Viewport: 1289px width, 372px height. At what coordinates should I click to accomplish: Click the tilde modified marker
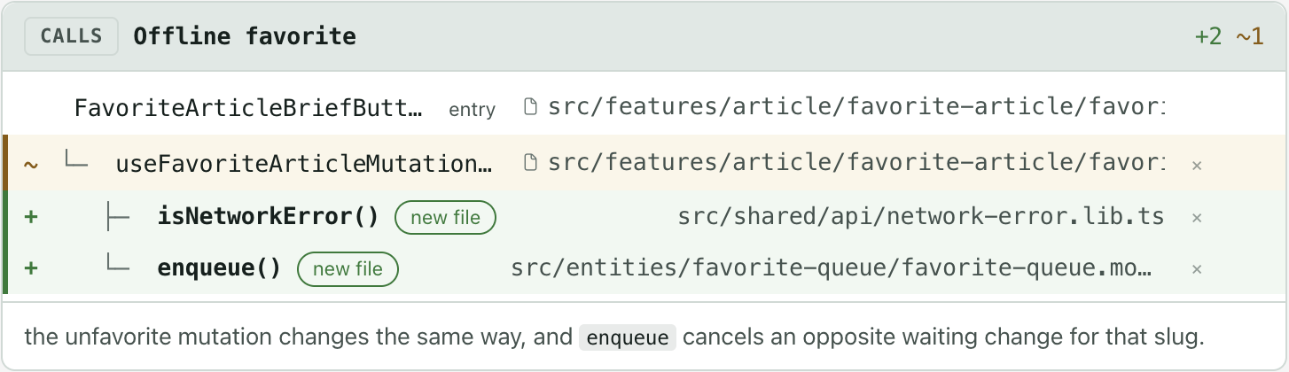[31, 165]
